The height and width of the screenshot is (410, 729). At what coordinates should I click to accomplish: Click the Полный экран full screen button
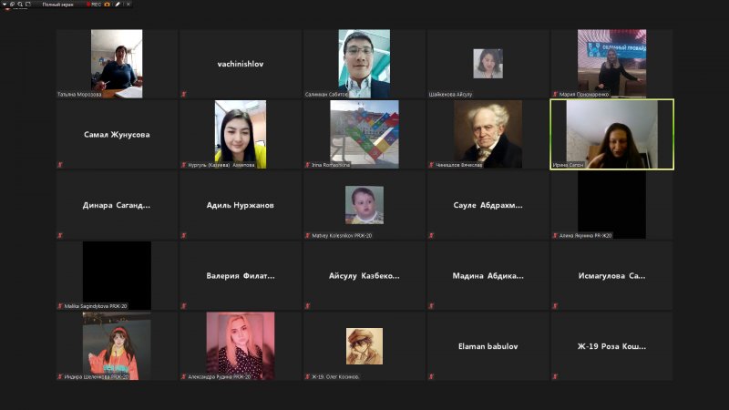point(57,5)
